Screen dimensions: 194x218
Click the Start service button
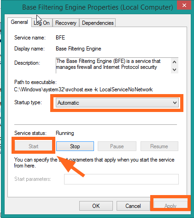pyautogui.click(x=33, y=146)
